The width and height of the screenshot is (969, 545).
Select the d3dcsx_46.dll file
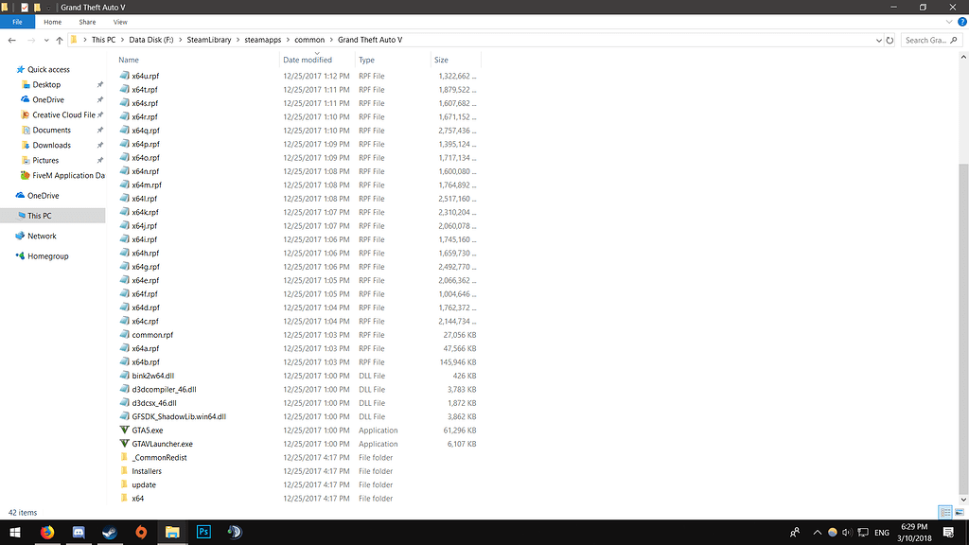[154, 403]
